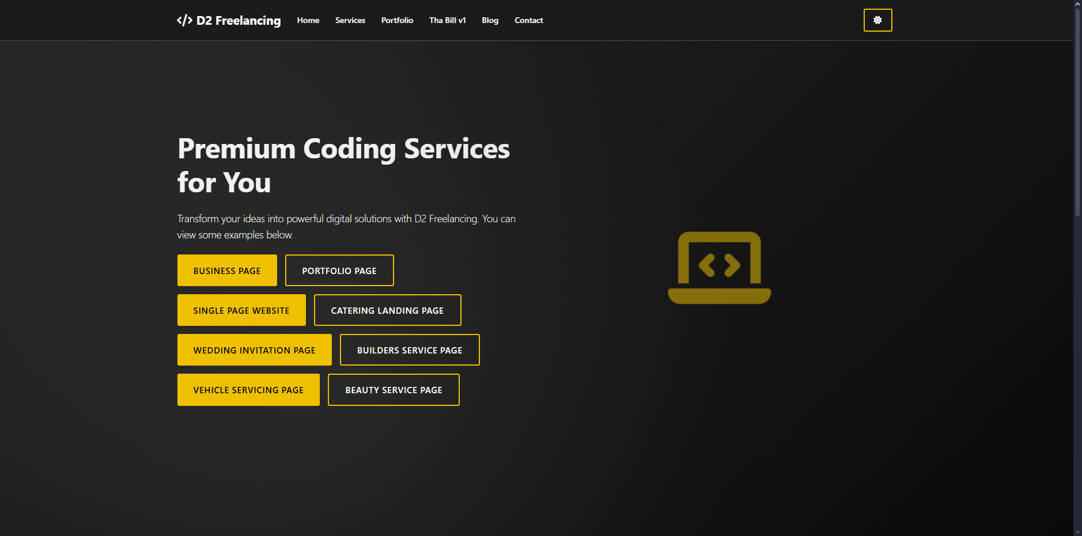Click the Single Page Website button

tap(241, 310)
